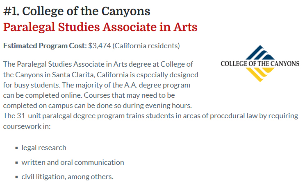Click the civil litigation, among others item
Screen dimensions: 305x182
(67, 177)
